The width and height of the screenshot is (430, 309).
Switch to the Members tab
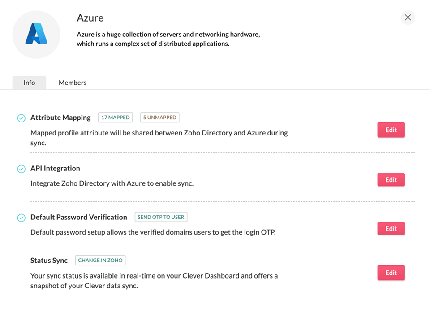73,83
